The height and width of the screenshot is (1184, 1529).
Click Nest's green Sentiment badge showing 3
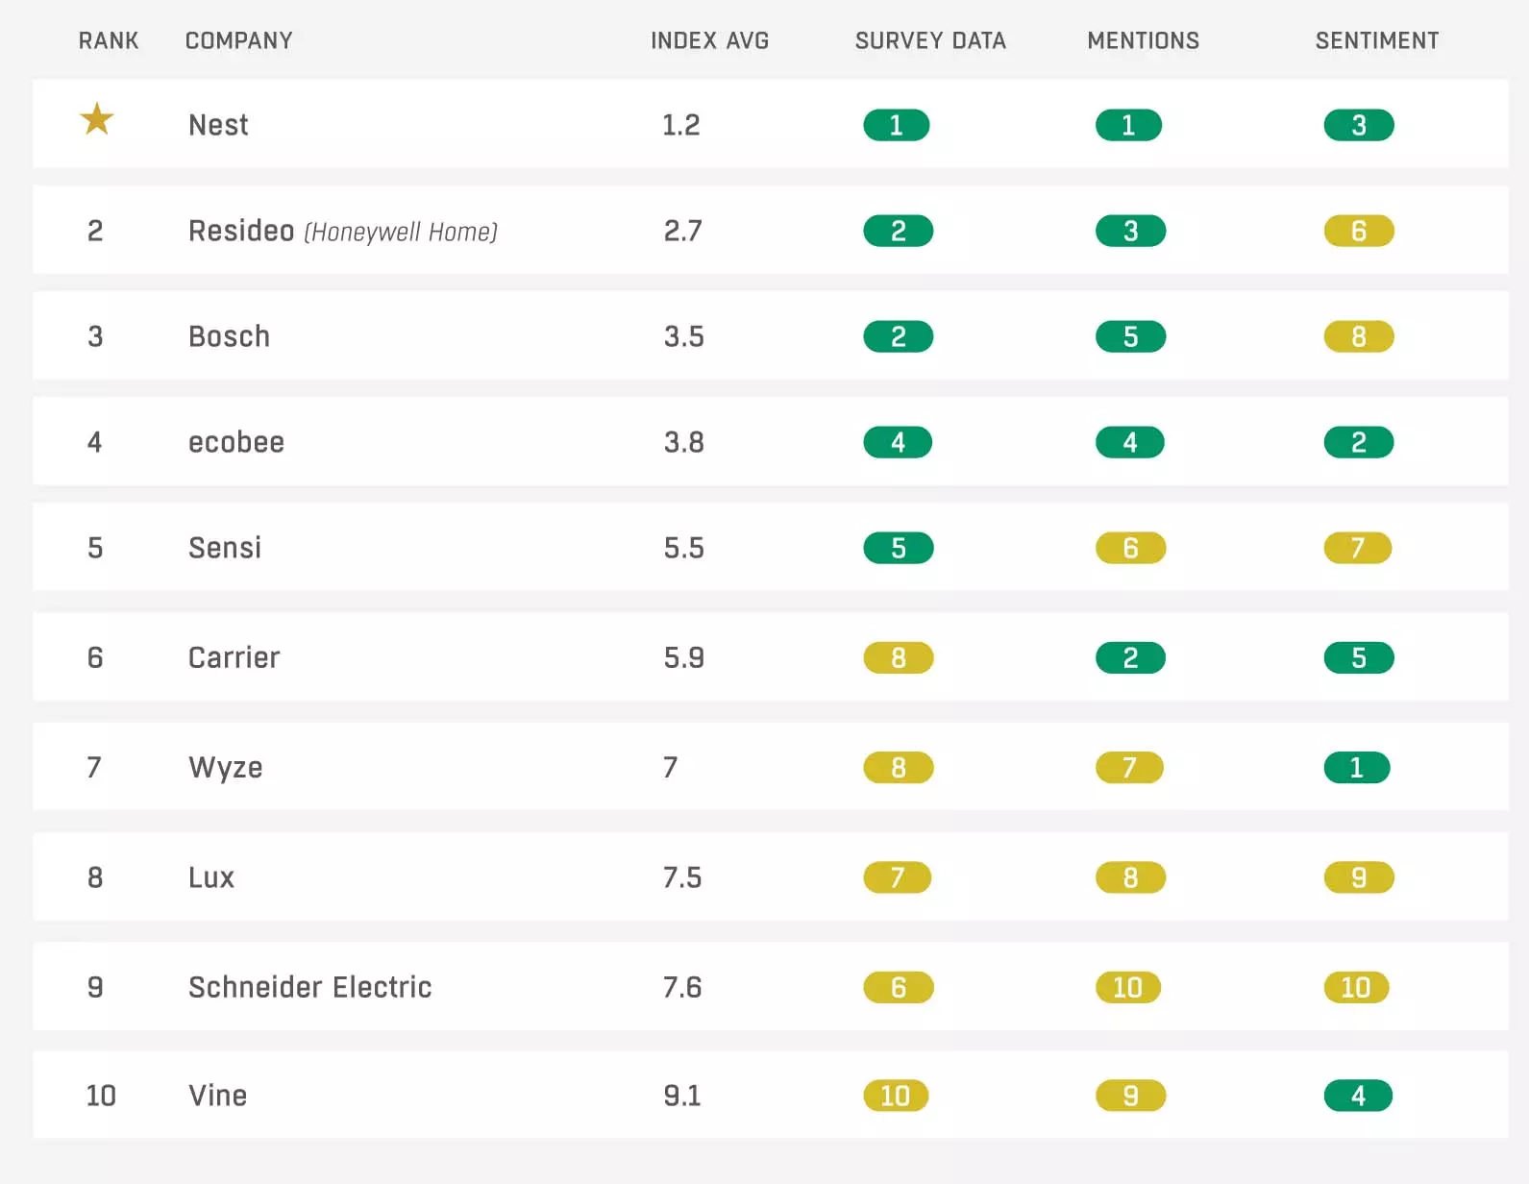point(1358,125)
